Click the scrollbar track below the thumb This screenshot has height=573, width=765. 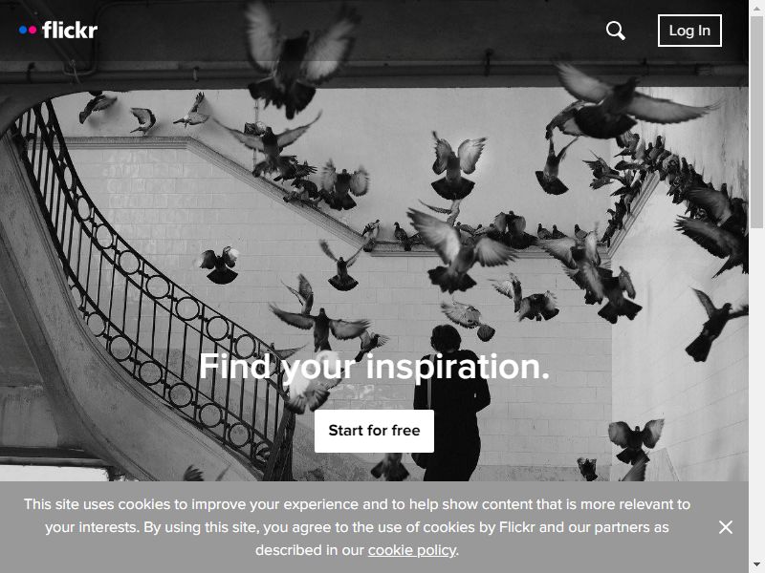click(756, 390)
